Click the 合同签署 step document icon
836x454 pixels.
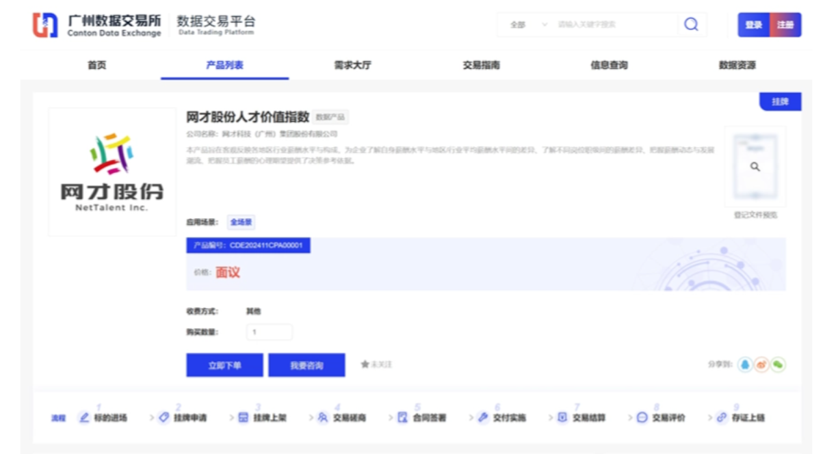402,417
